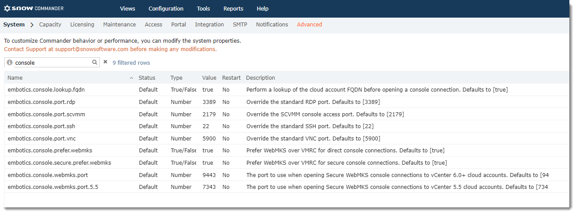Open the Reports menu

pos(233,8)
